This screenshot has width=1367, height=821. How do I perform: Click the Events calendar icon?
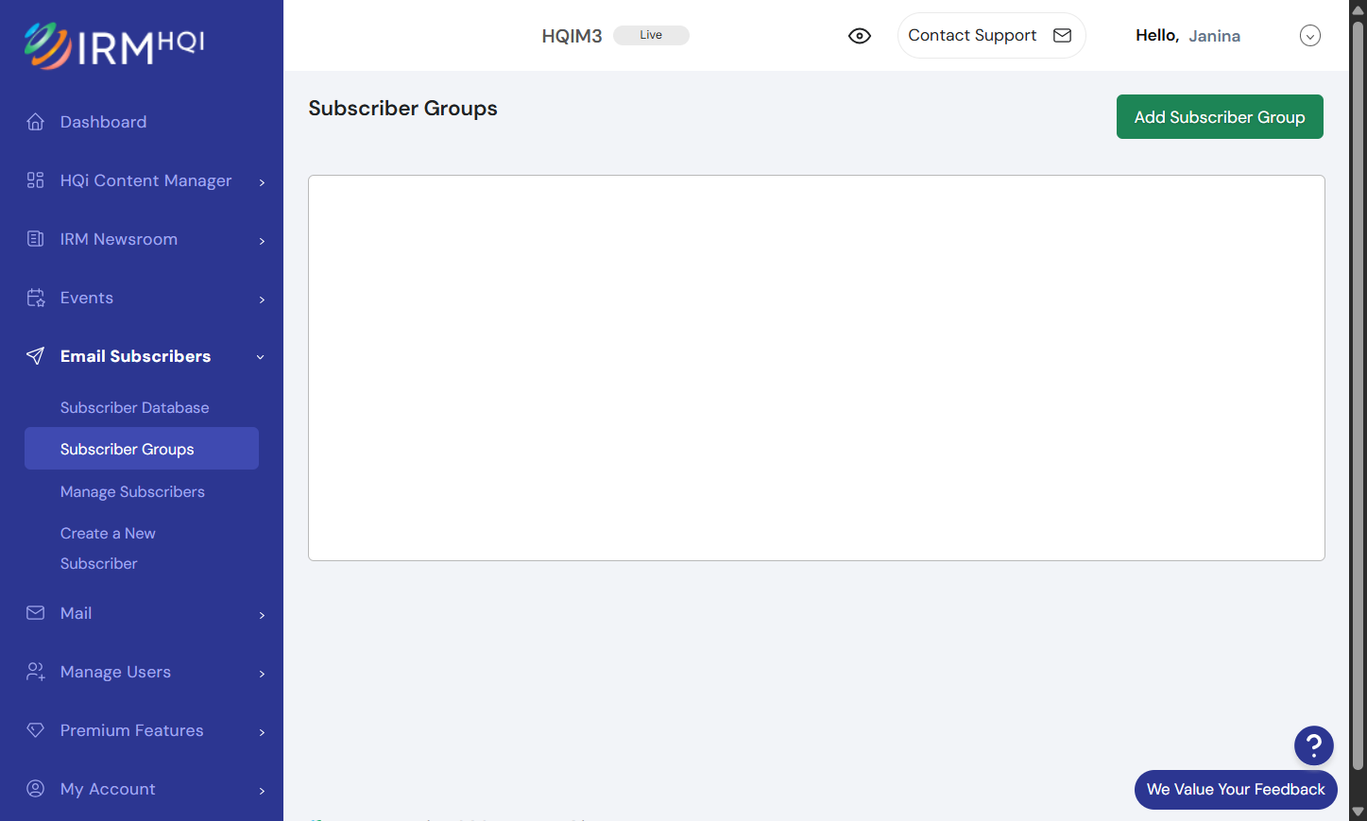[x=36, y=298]
